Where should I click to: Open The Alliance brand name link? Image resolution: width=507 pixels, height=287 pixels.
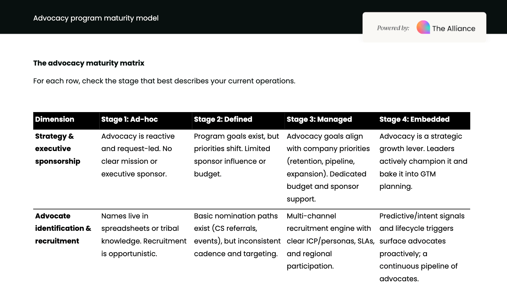point(454,28)
